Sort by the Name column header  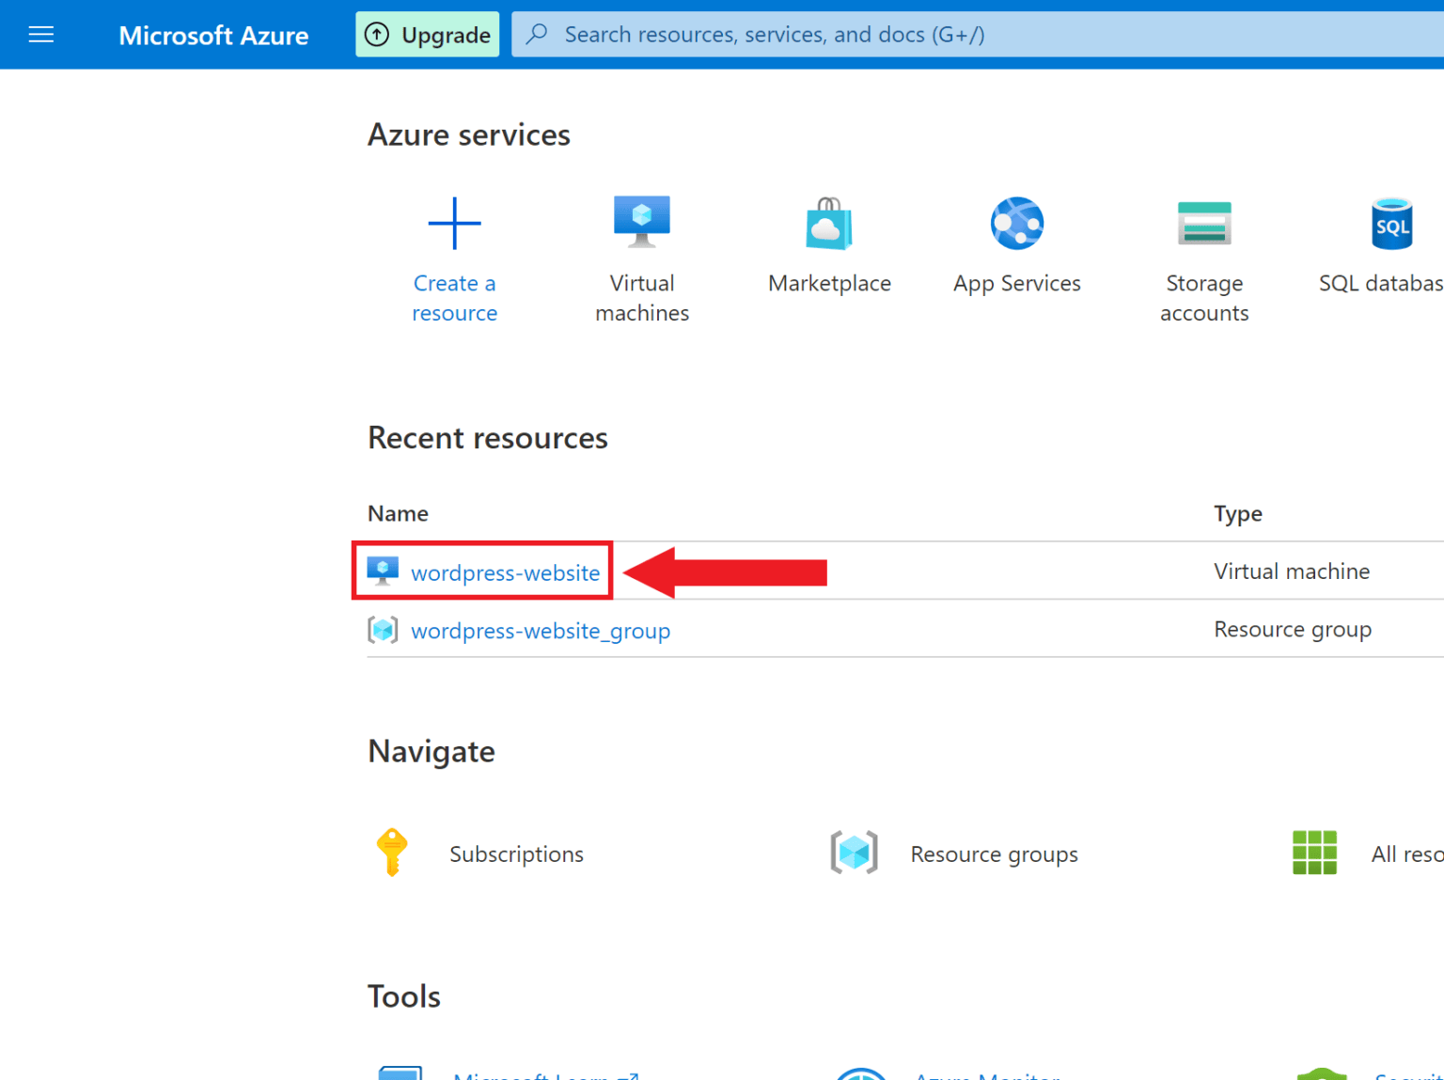(398, 513)
